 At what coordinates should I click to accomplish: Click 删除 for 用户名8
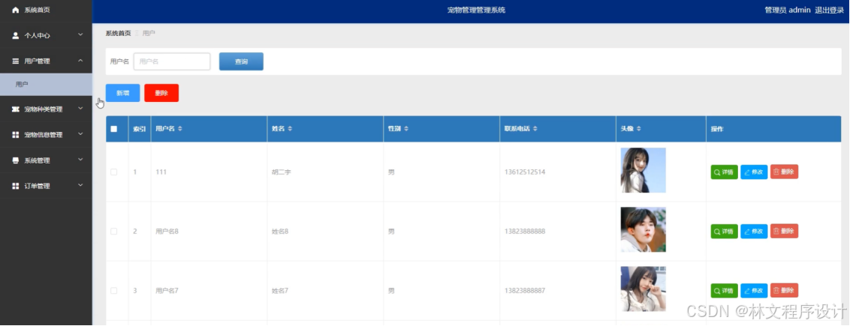coord(784,232)
